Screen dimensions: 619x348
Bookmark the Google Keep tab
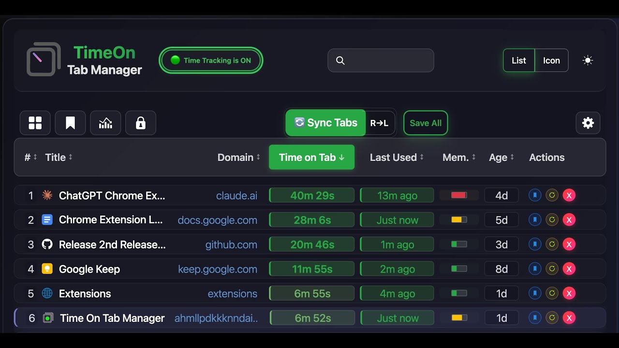click(535, 268)
